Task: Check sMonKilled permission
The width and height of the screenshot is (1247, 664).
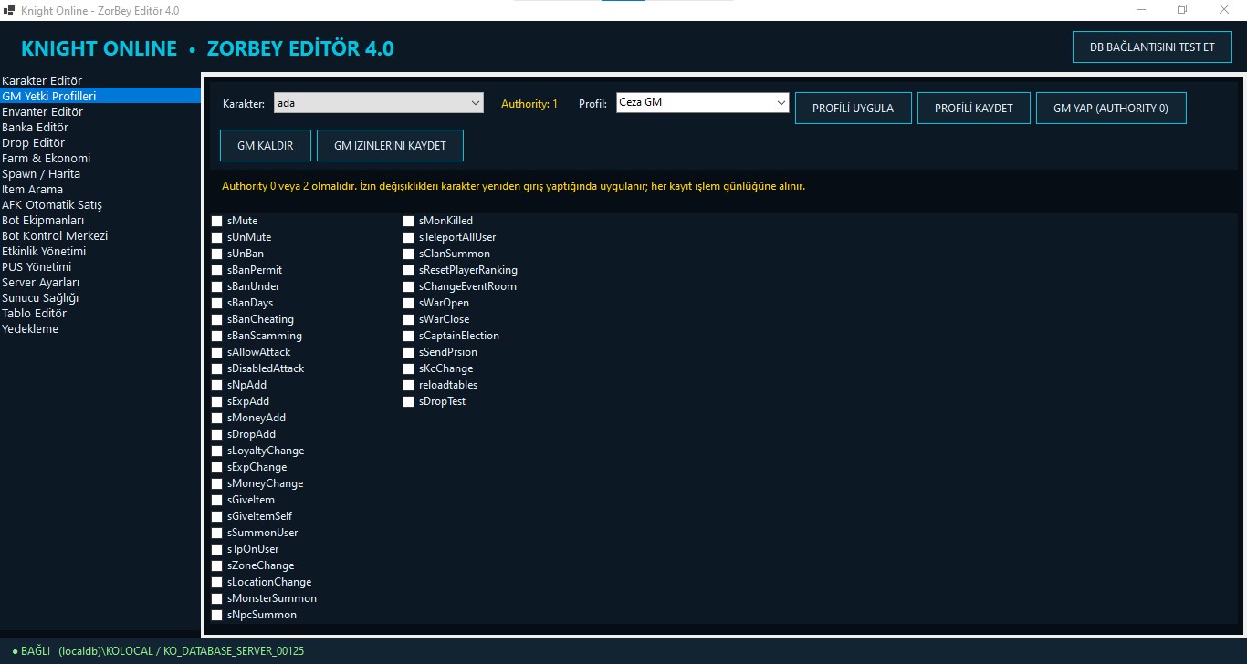Action: (409, 221)
